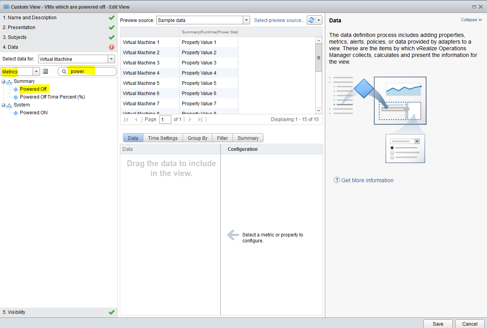Click the green check beside Visibility

click(112, 312)
